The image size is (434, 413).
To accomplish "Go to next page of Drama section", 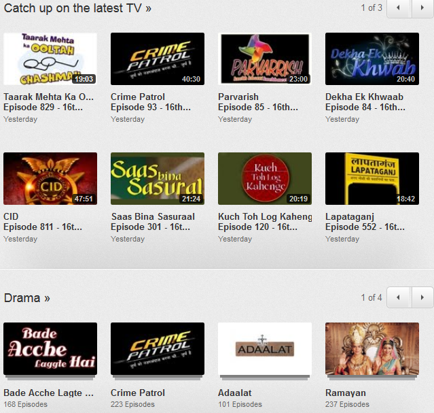I will pos(422,297).
